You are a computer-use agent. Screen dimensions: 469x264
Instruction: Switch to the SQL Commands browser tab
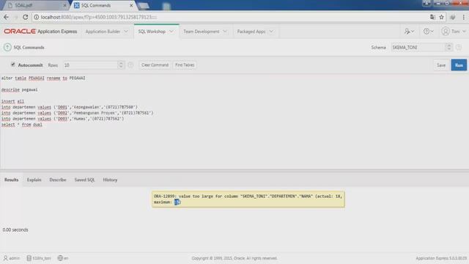[x=103, y=5]
